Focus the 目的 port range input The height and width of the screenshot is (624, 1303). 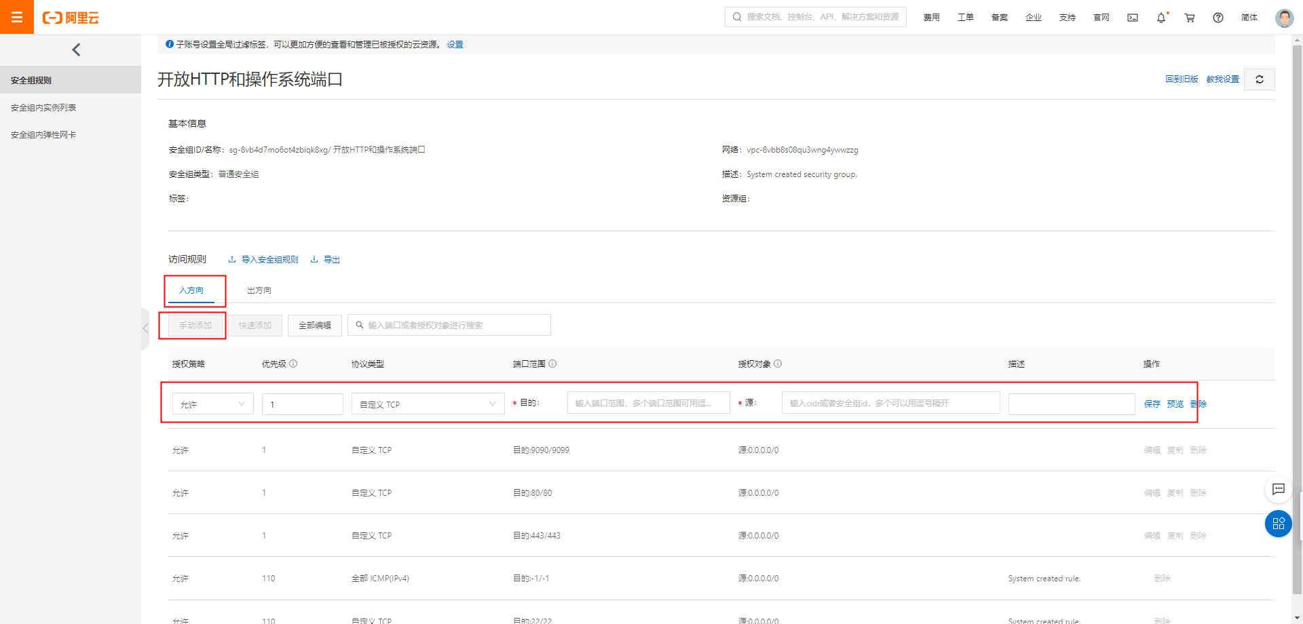tap(649, 403)
